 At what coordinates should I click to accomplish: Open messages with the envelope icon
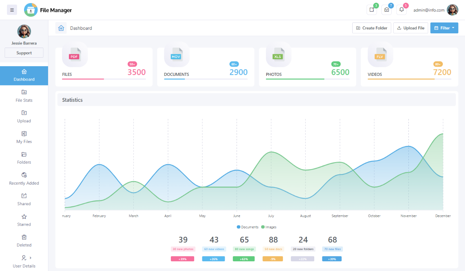click(x=386, y=10)
